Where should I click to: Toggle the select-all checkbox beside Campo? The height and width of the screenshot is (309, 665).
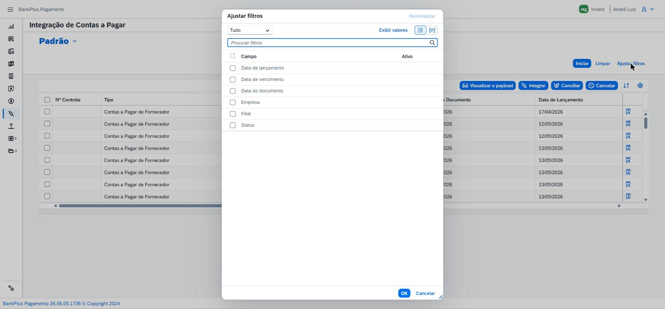coord(232,56)
